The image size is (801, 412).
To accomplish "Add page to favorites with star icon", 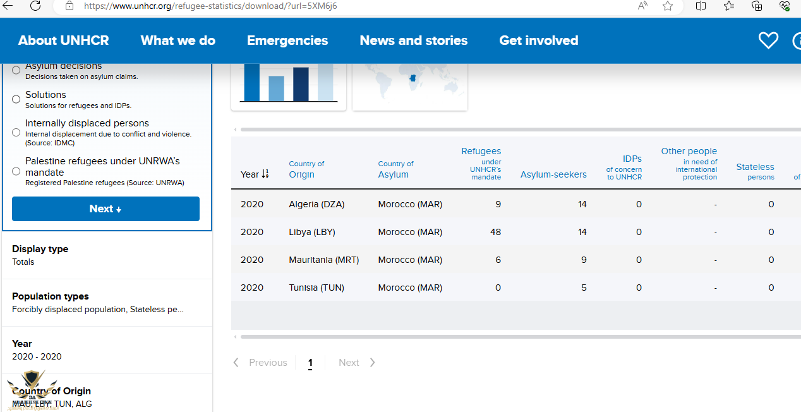I will [x=668, y=6].
